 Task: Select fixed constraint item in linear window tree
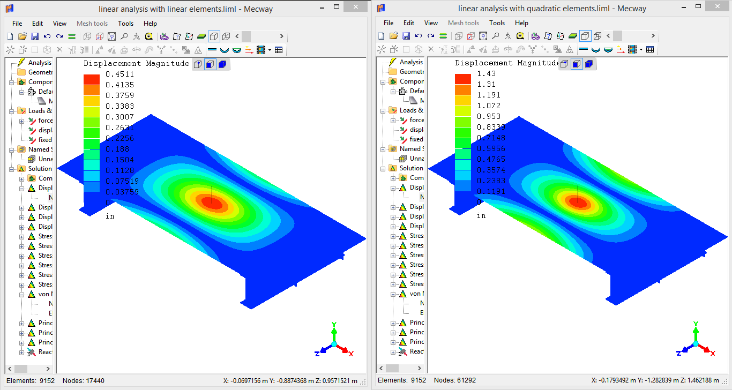tap(45, 140)
